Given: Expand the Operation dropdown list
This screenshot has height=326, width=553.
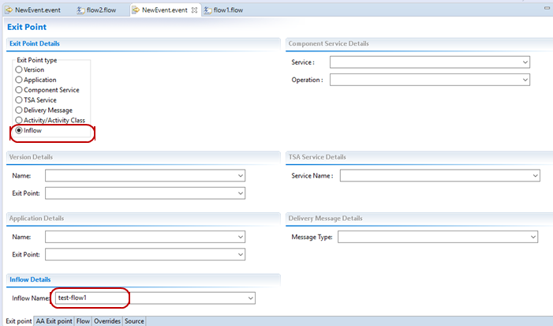Looking at the screenshot, I should [525, 80].
